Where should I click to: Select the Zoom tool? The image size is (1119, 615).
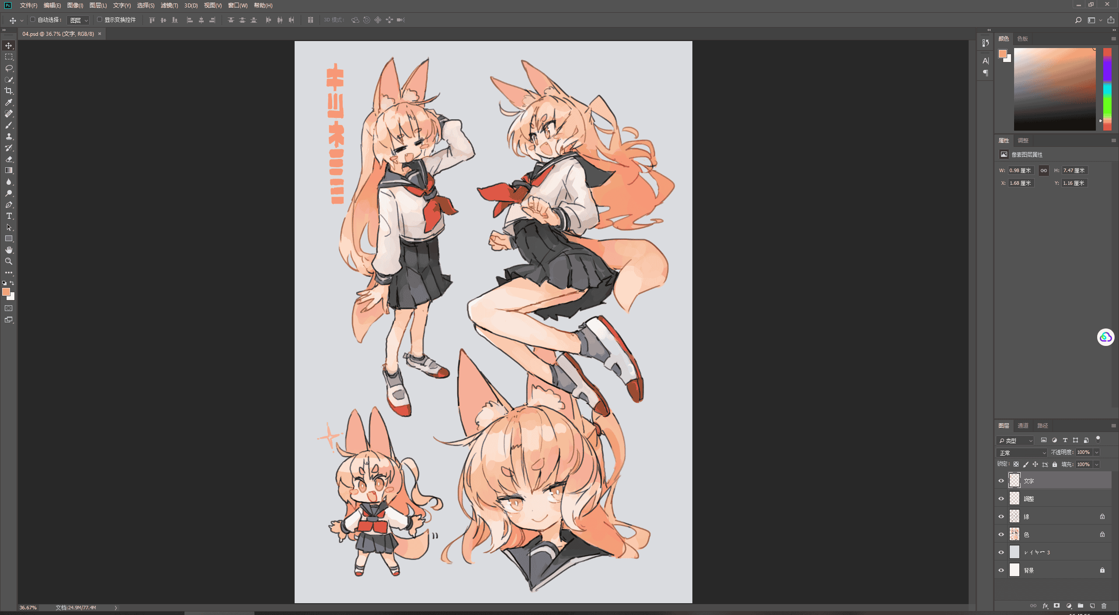tap(9, 261)
